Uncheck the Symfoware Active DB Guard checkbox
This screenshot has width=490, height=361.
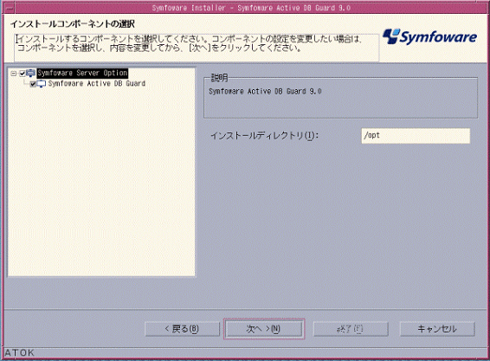pos(33,84)
